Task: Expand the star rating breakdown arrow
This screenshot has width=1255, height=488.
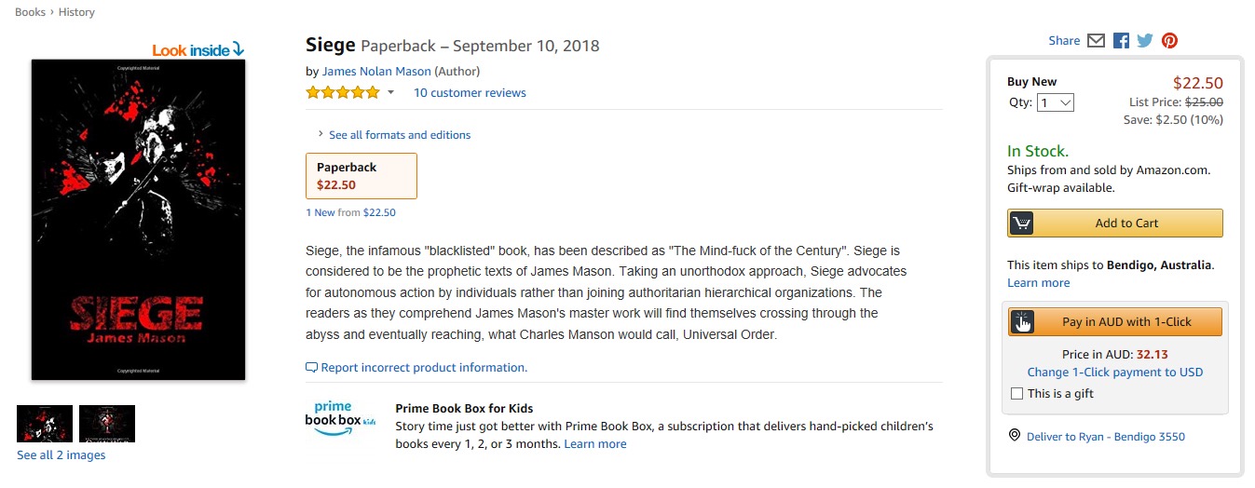Action: pos(390,92)
